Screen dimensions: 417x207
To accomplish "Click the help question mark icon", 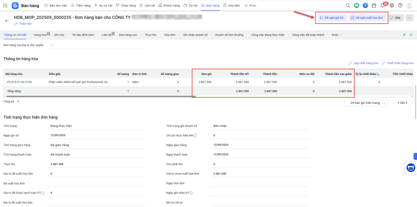I will 400,6.
